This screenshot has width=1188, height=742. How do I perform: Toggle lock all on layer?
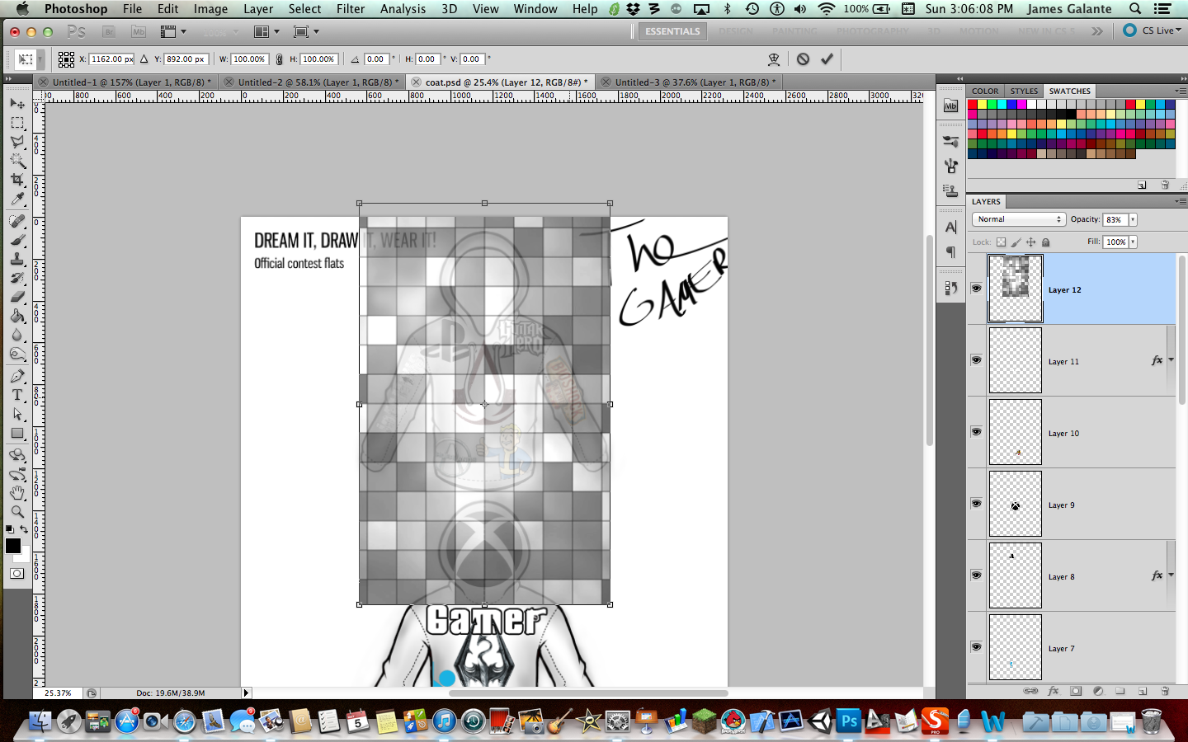point(1046,242)
